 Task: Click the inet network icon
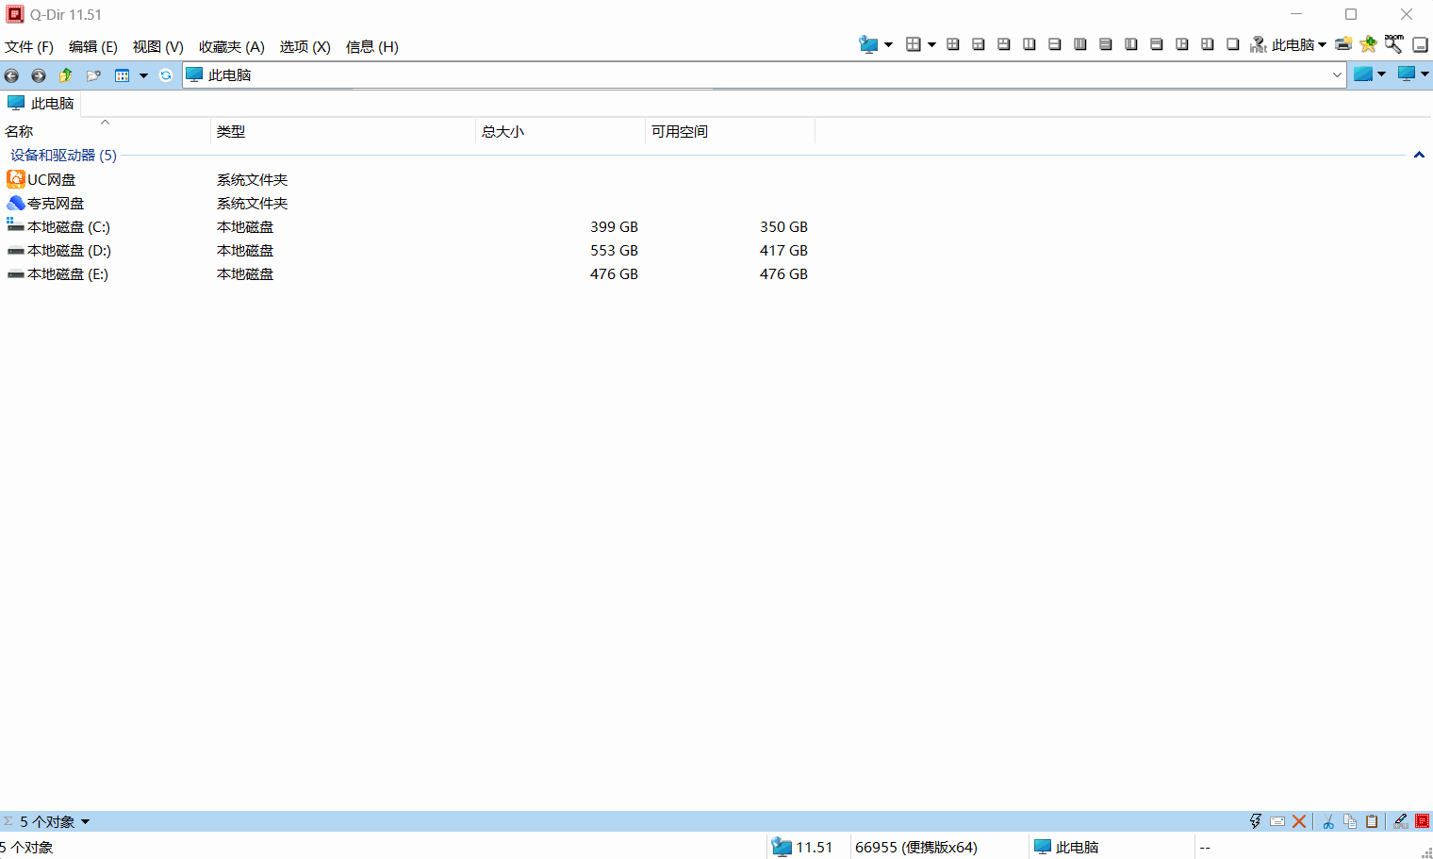(1259, 44)
